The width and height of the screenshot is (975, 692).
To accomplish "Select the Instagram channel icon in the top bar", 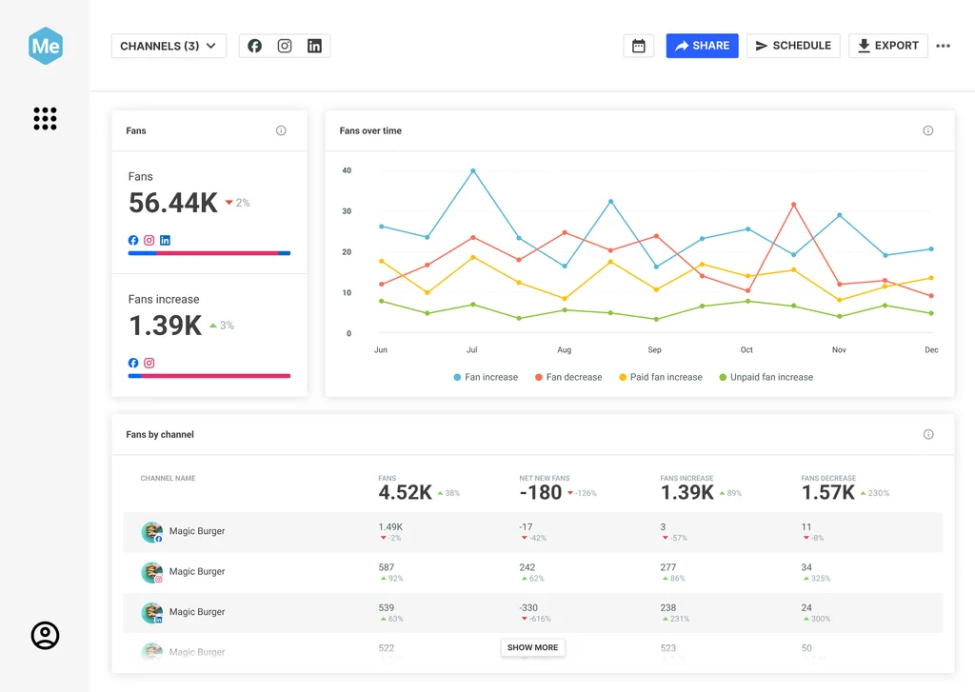I will pyautogui.click(x=284, y=45).
